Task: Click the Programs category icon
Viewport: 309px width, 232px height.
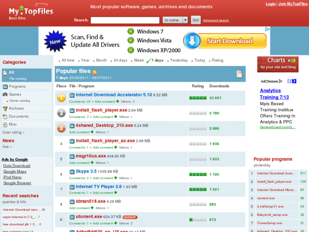Action: (x=5, y=86)
